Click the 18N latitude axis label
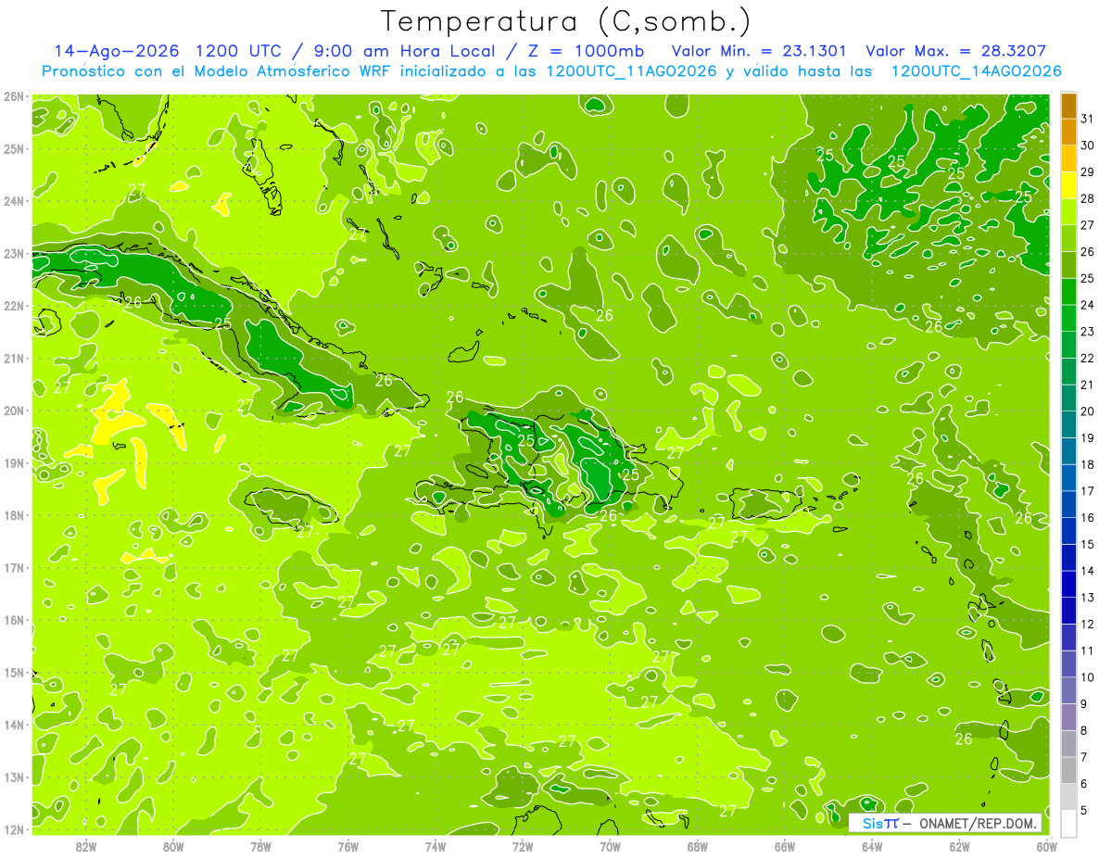This screenshot has height=859, width=1112. tap(14, 515)
